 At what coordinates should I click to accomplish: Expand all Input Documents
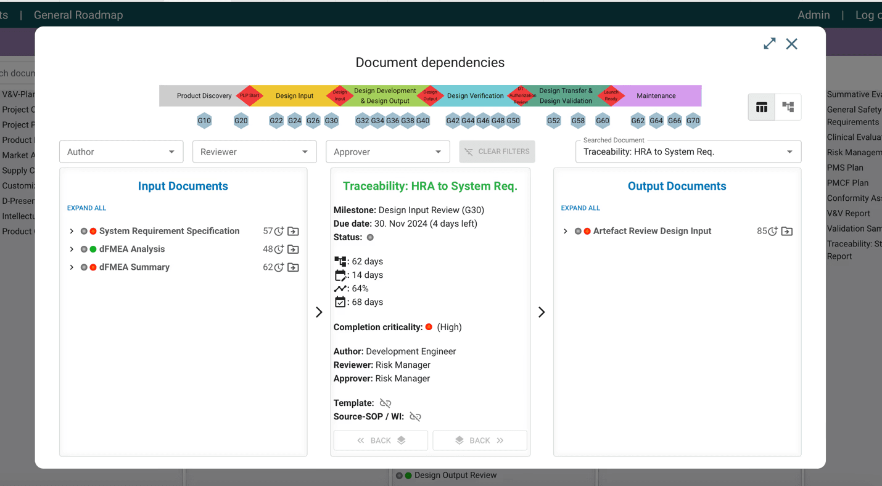point(86,208)
